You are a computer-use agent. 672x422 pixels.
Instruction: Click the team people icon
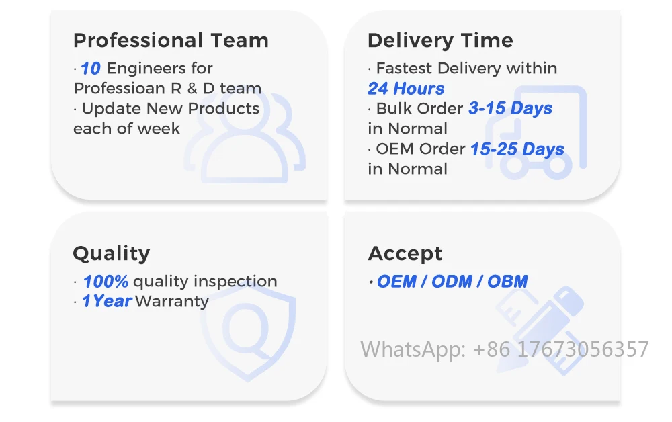point(245,142)
